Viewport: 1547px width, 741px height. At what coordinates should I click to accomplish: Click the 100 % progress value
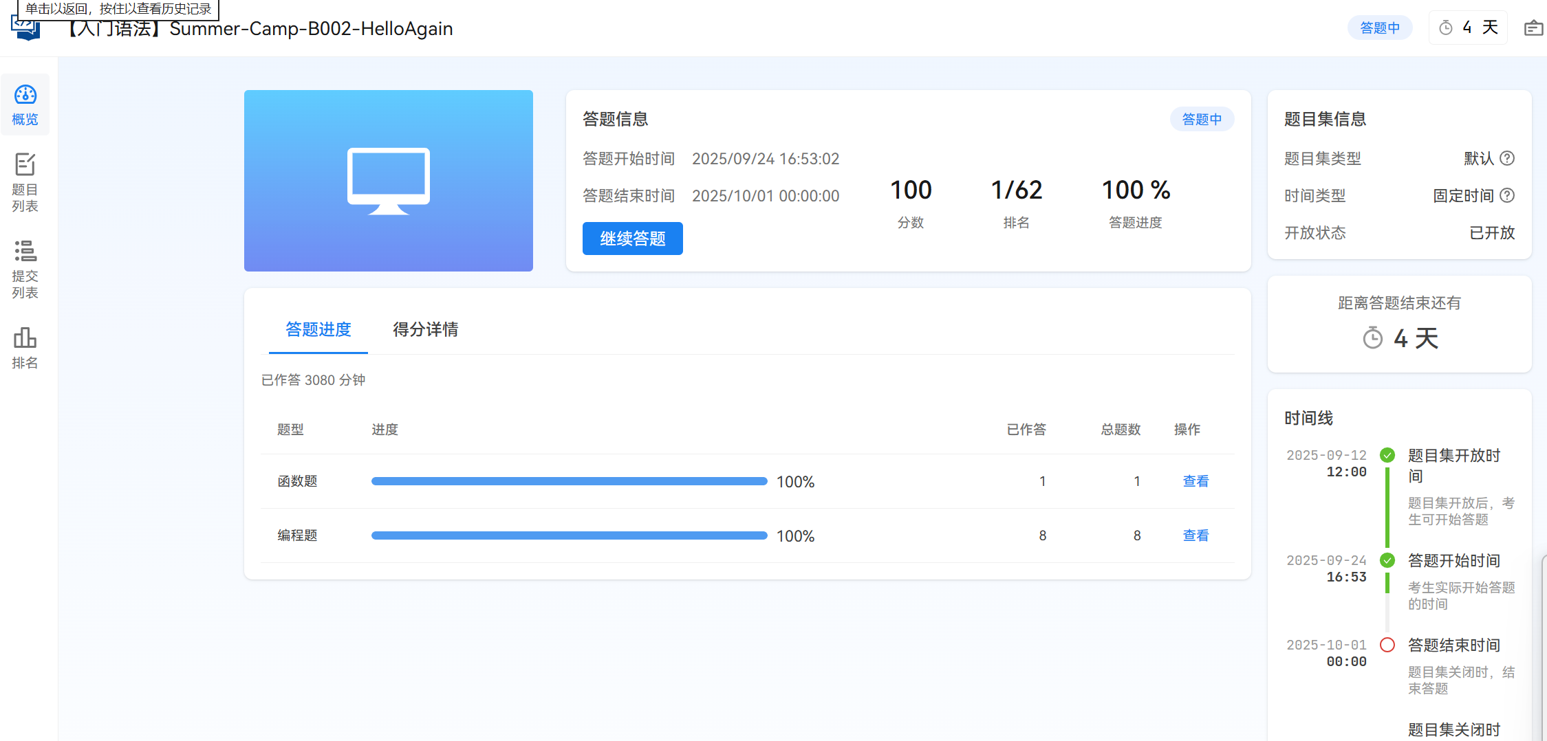click(1136, 190)
